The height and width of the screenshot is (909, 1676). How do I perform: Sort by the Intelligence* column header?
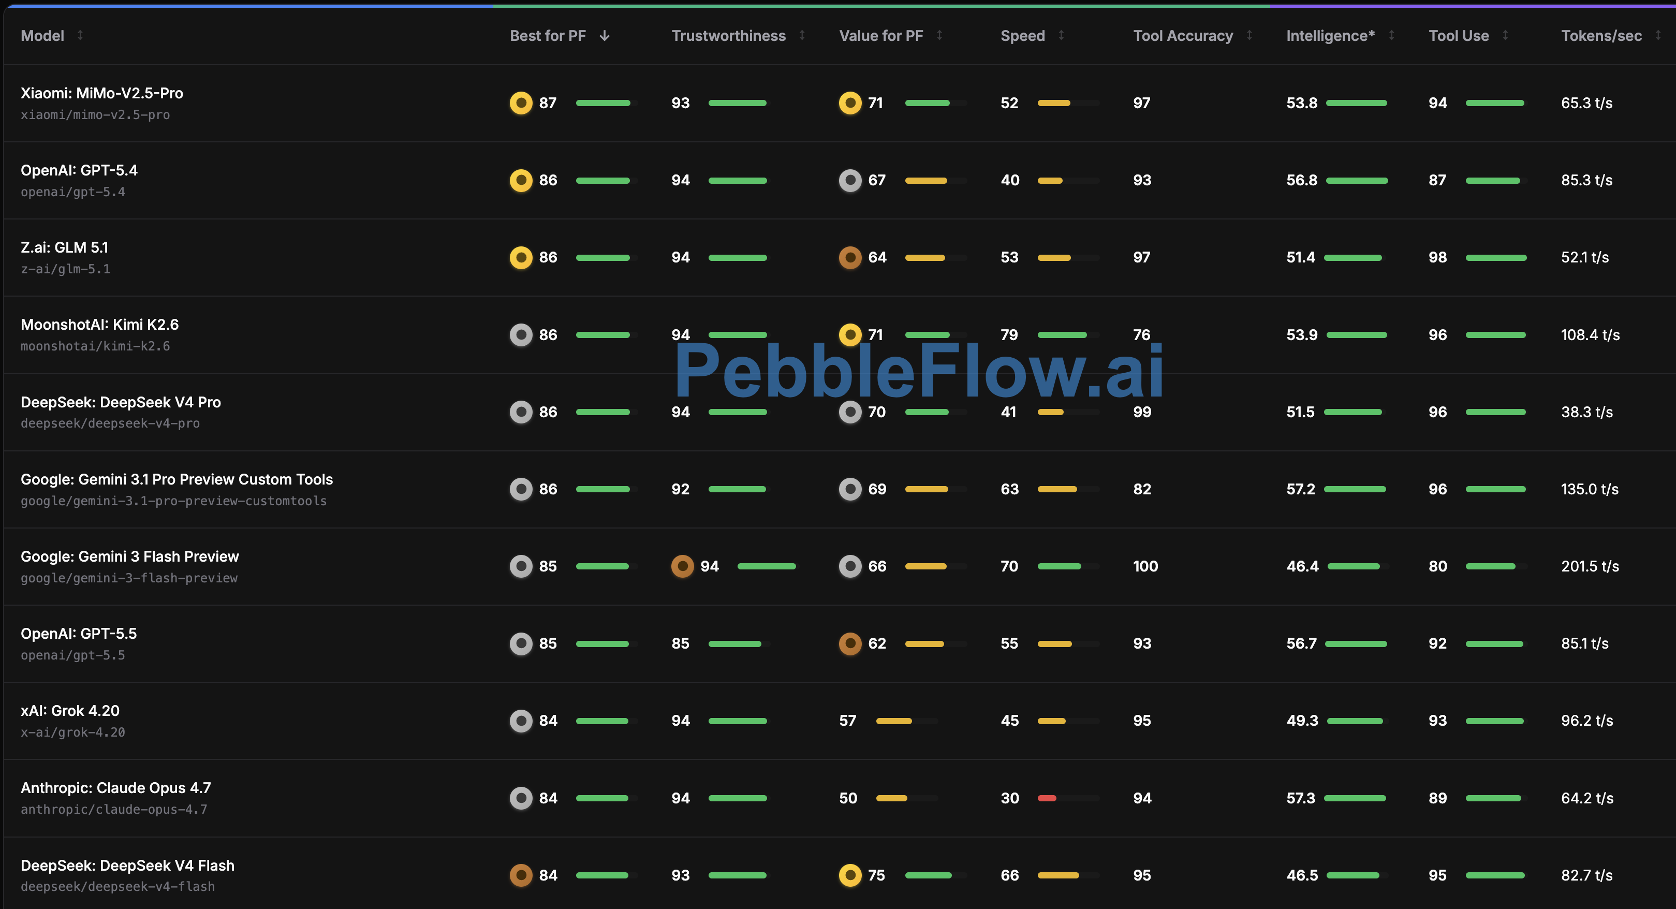1330,36
